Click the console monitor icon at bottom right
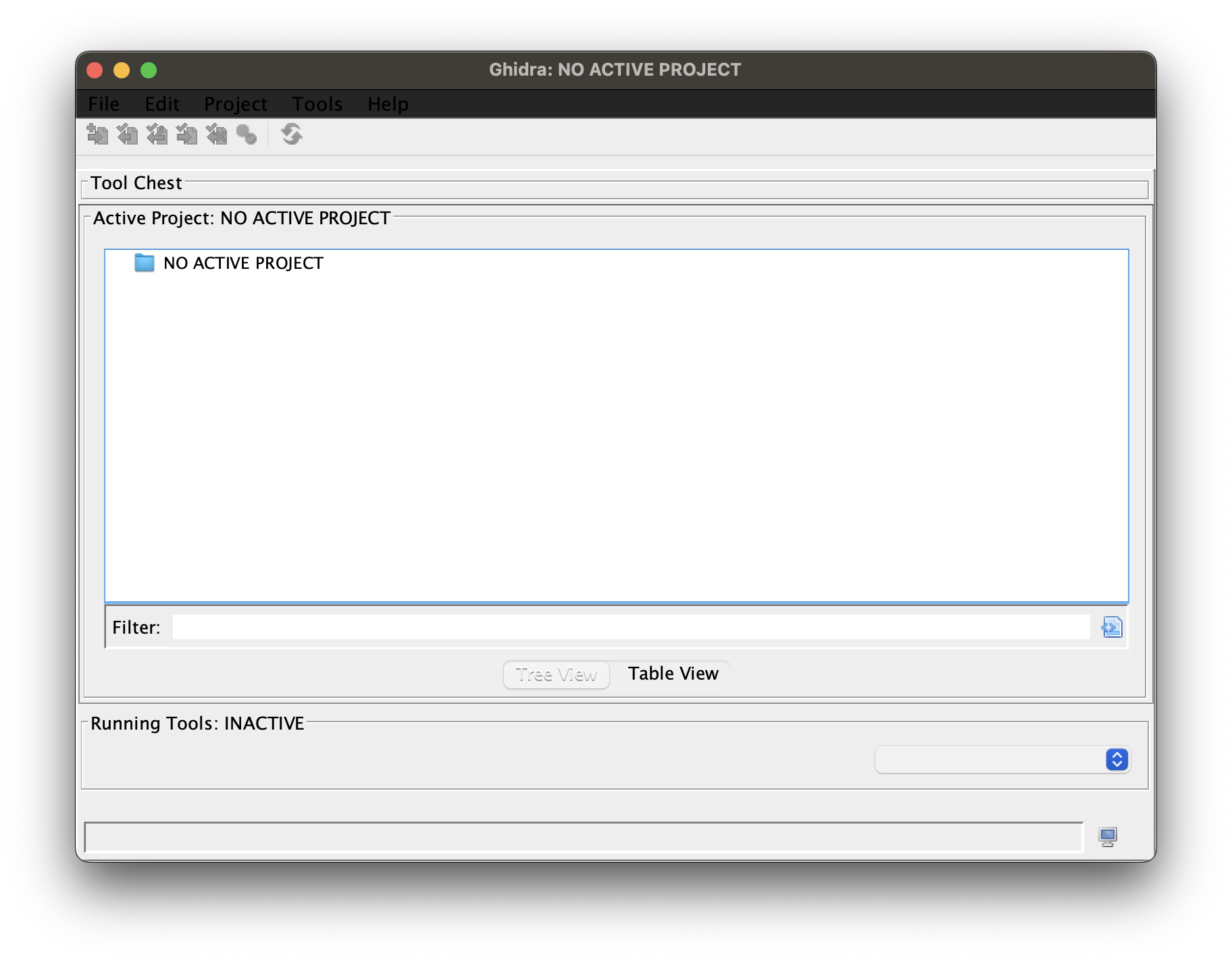The height and width of the screenshot is (962, 1232). click(x=1108, y=837)
